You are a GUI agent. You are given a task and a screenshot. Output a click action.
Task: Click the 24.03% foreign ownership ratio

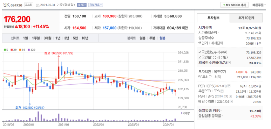coord(255,63)
